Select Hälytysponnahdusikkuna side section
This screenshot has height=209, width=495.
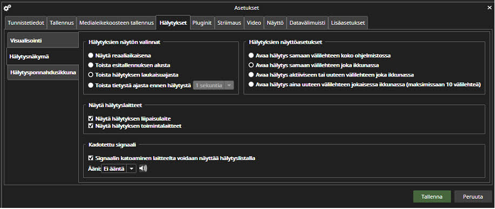(x=43, y=73)
